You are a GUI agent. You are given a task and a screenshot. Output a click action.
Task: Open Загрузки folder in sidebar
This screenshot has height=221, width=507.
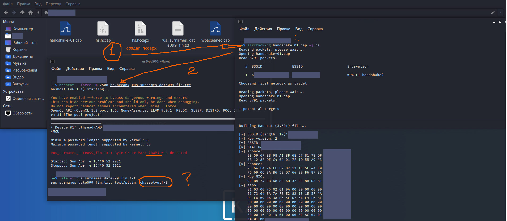pos(20,84)
